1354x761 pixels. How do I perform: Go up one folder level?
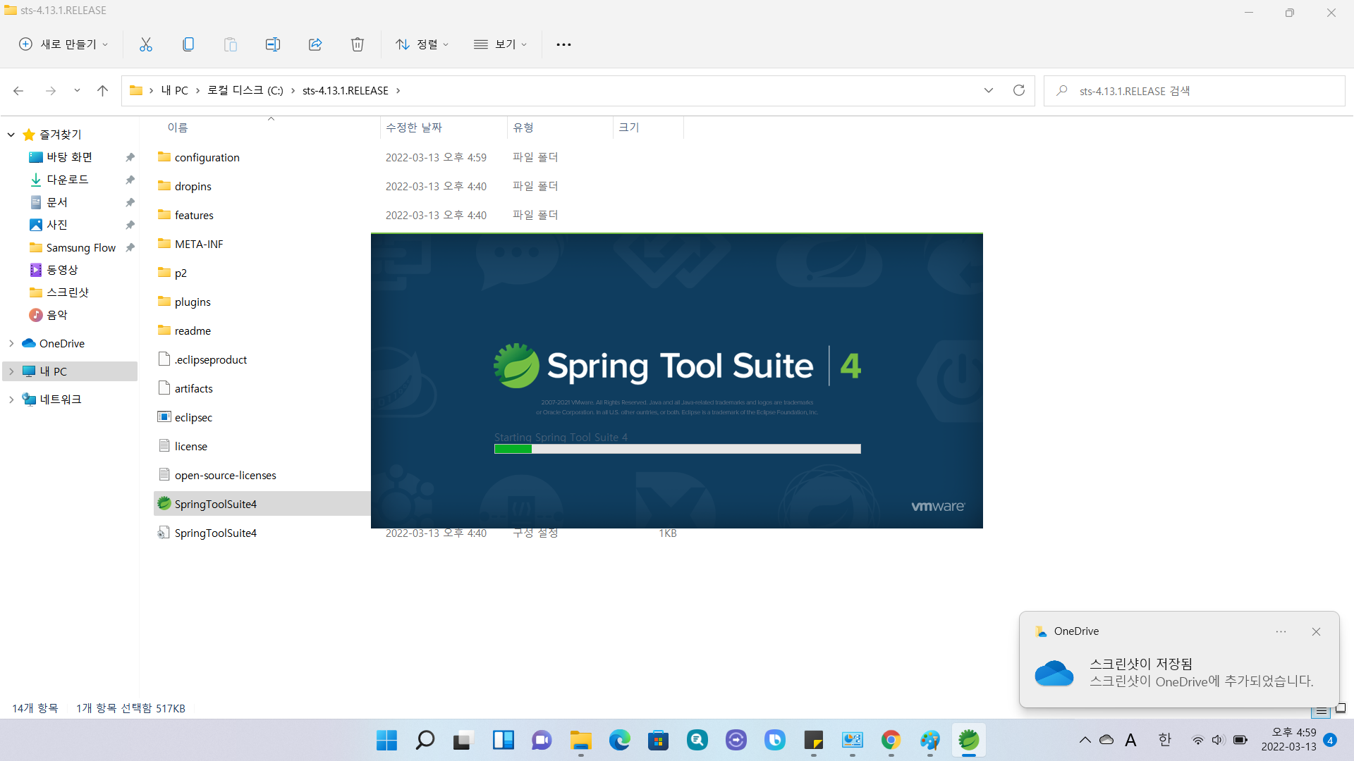102,90
